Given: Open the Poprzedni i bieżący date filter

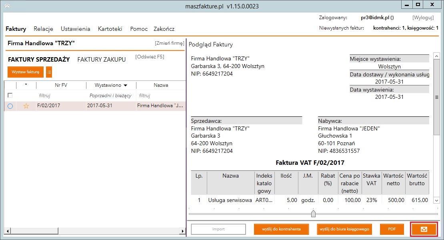Looking at the screenshot, I should click(x=111, y=96).
